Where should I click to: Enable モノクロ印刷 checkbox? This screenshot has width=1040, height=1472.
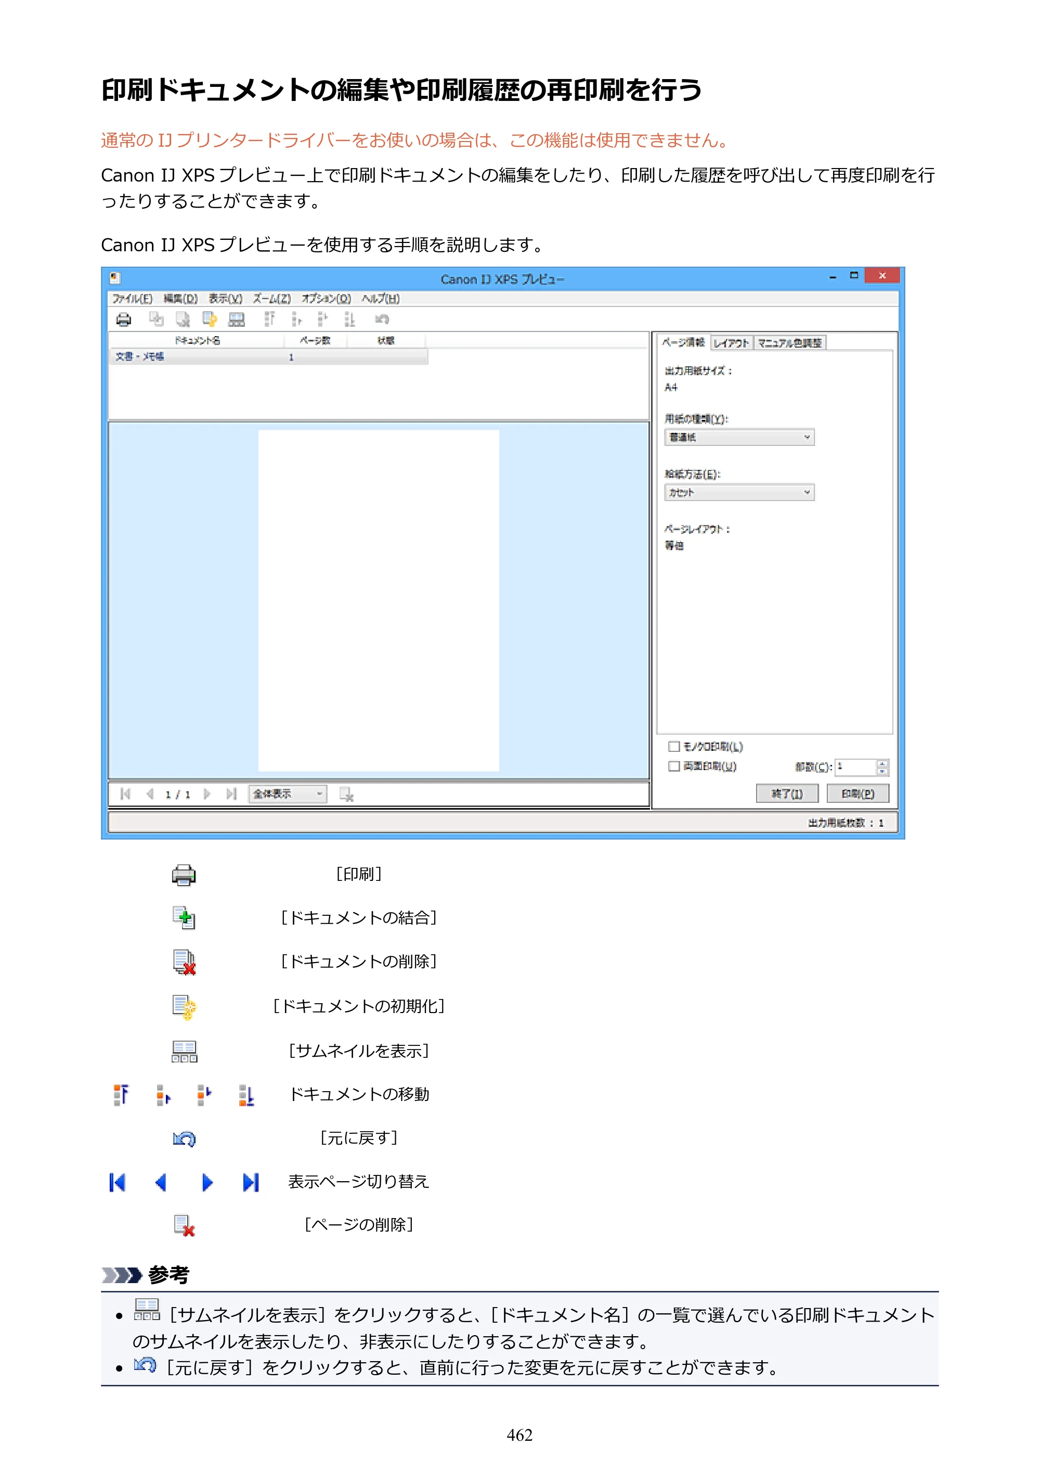coord(673,746)
